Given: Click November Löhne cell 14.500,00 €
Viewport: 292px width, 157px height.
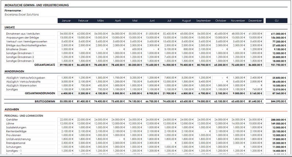Looking at the screenshot, I should (238, 124).
